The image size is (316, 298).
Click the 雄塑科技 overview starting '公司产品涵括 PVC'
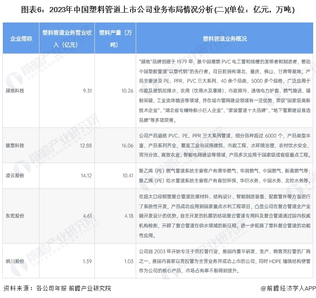[224, 145]
